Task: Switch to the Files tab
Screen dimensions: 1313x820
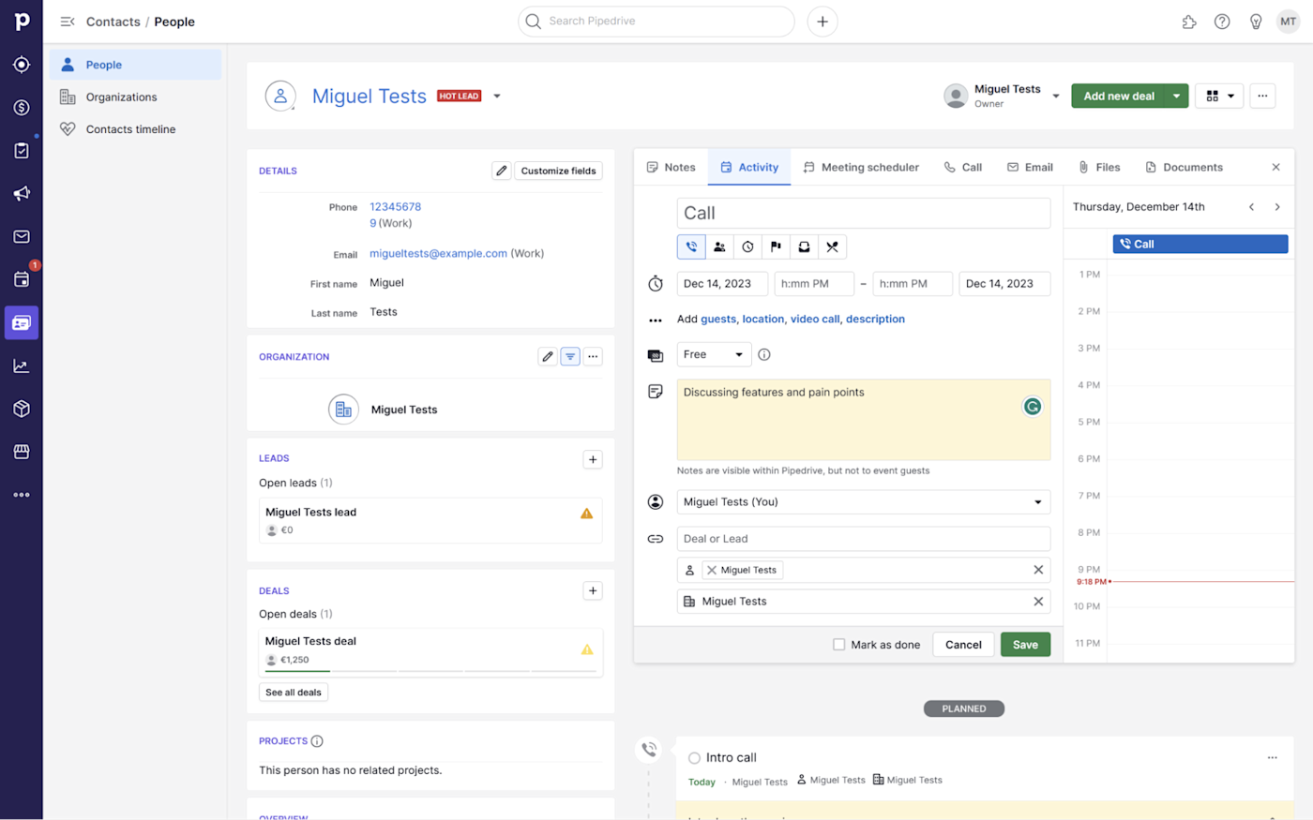Action: (1099, 167)
